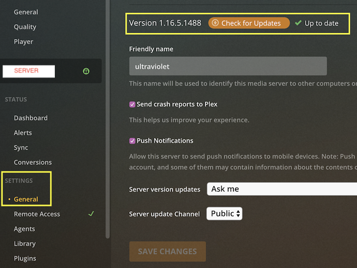Click the green lock icon beside SERVER
The height and width of the screenshot is (268, 357).
tap(86, 71)
